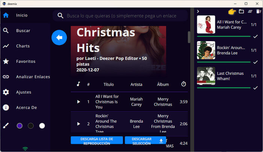Select the purple theme swatch

click(20, 125)
